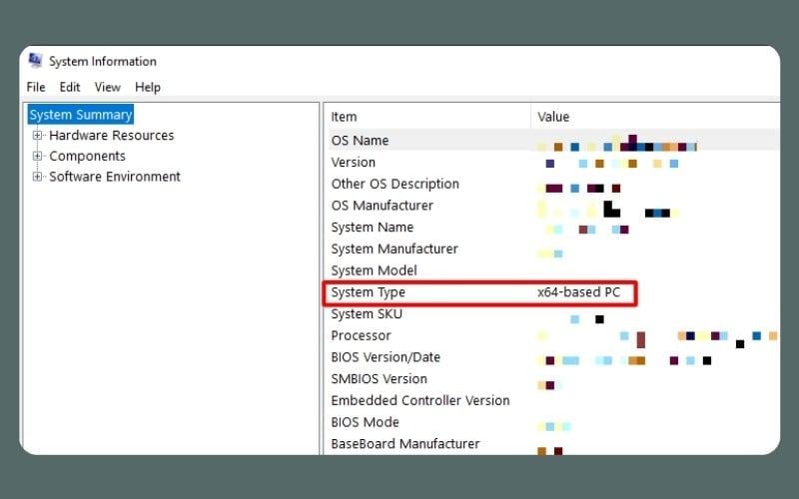The width and height of the screenshot is (799, 499).
Task: Expand the Components node
Action: [38, 156]
